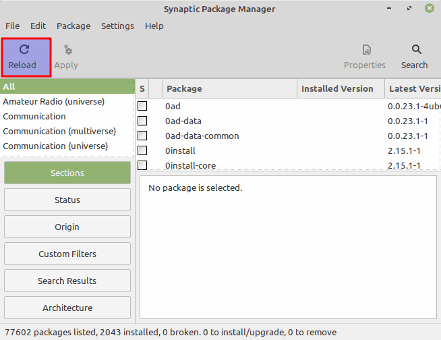This screenshot has height=340, width=441.
Task: Switch to the Origin filter view
Action: pyautogui.click(x=67, y=227)
